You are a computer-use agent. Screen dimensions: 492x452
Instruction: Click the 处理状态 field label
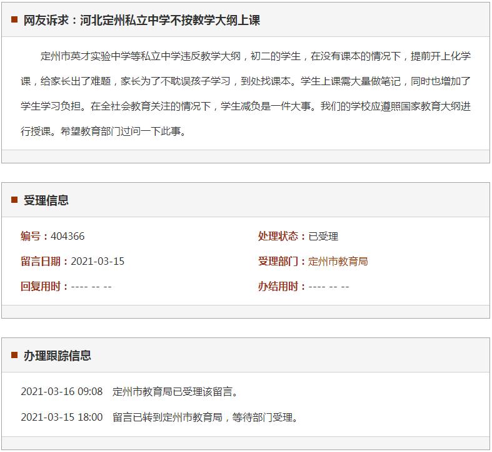[281, 237]
